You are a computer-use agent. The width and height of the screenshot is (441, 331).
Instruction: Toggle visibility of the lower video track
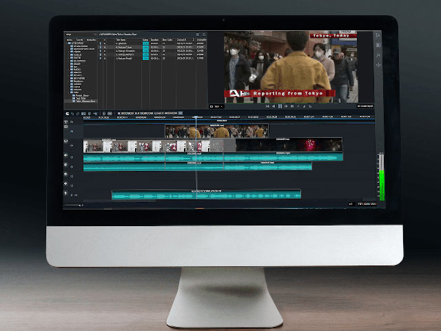pos(72,146)
